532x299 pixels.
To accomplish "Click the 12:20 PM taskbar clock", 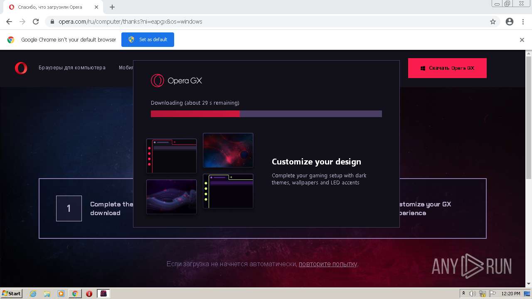I will coord(511,294).
